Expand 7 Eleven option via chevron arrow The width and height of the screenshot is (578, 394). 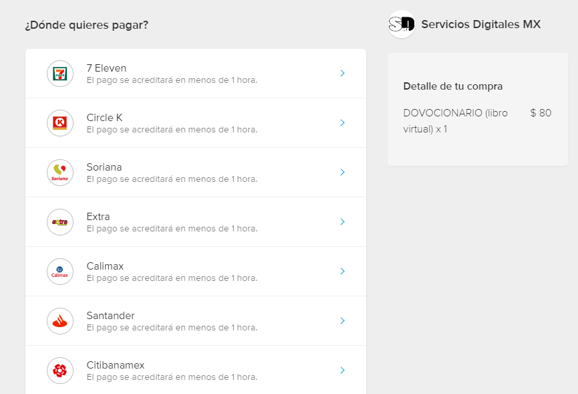pyautogui.click(x=342, y=74)
